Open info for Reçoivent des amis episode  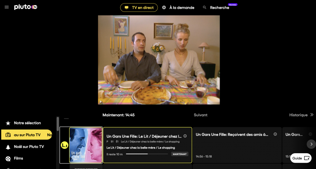click(275, 134)
